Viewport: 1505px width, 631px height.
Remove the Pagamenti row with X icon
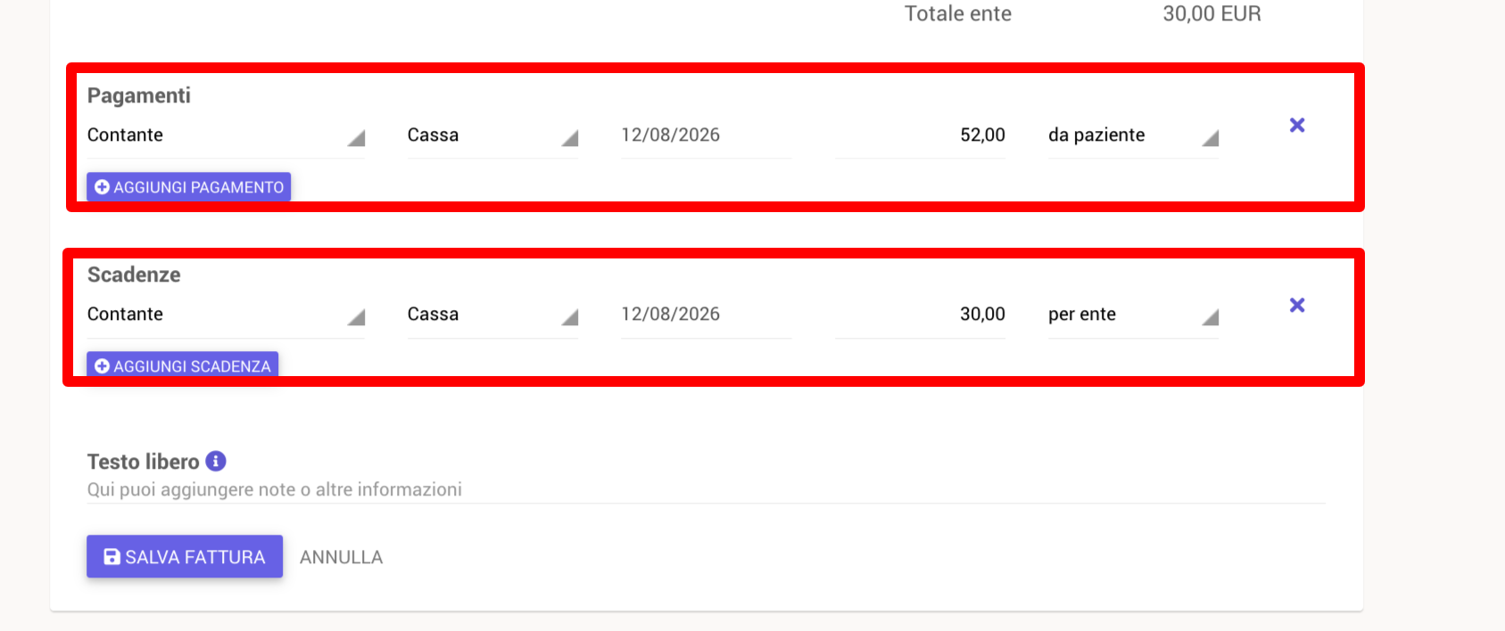point(1297,125)
